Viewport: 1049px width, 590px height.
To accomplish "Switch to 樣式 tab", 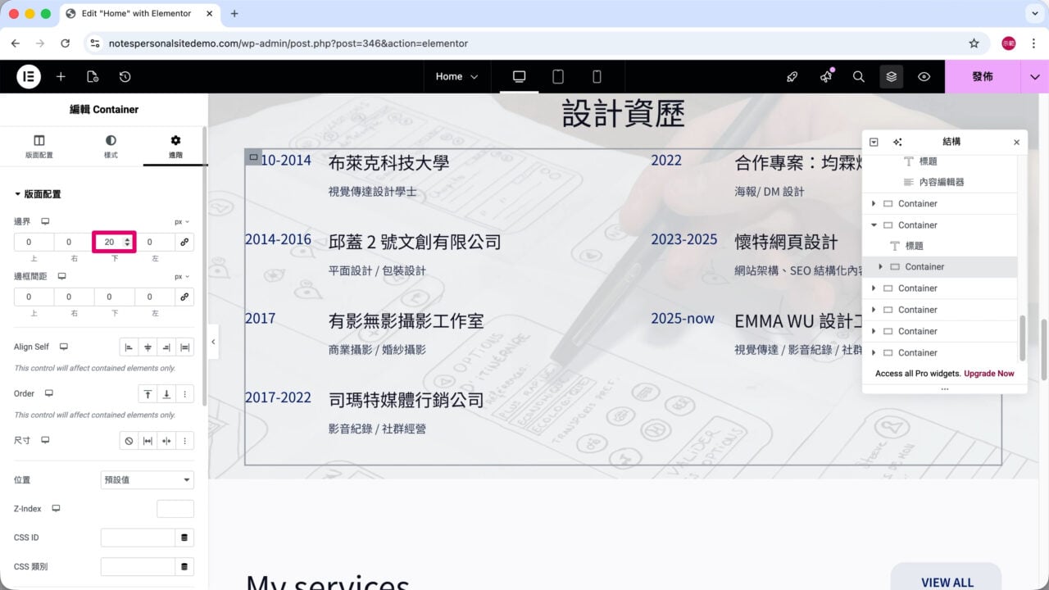I will click(x=111, y=147).
